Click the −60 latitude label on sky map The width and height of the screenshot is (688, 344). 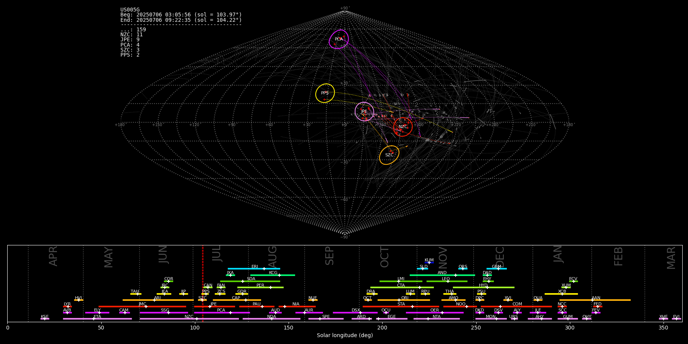pos(344,200)
